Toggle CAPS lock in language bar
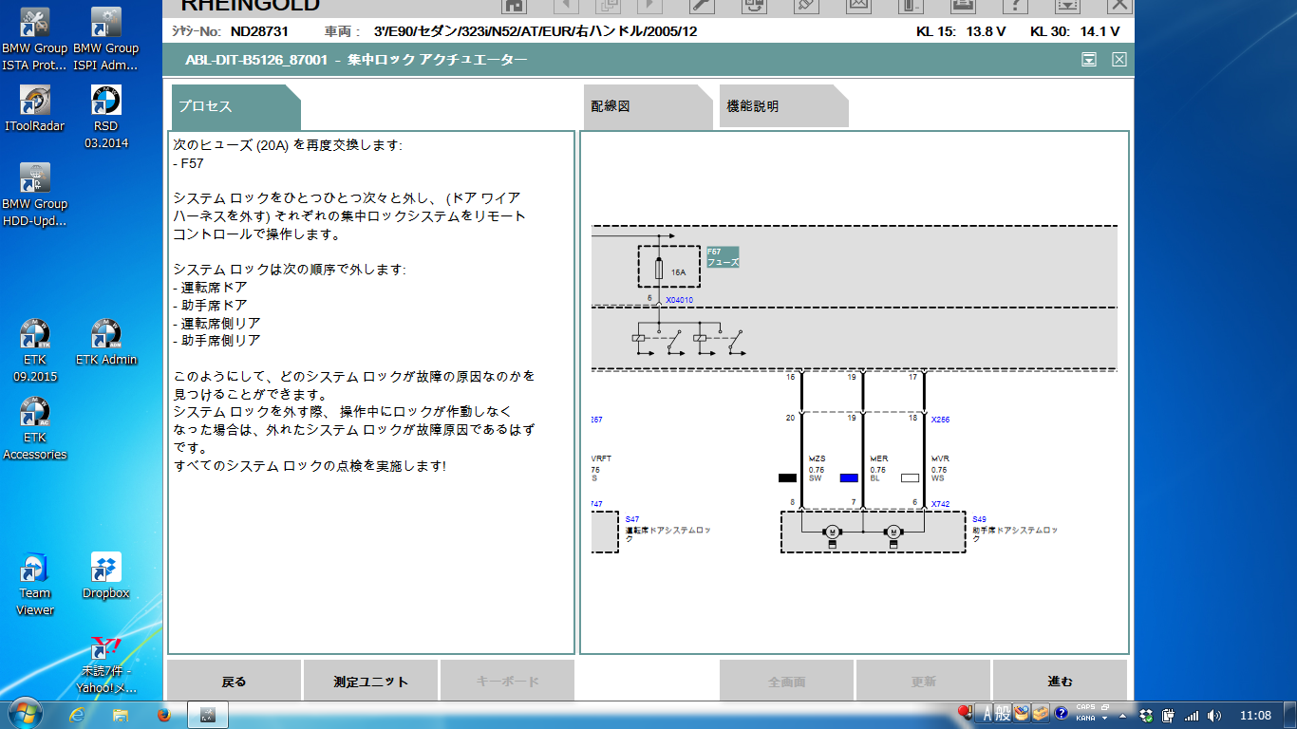 point(1085,708)
